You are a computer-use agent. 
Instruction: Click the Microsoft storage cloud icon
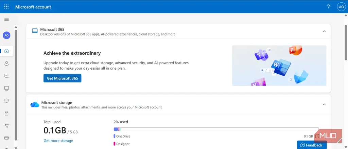(x=35, y=105)
